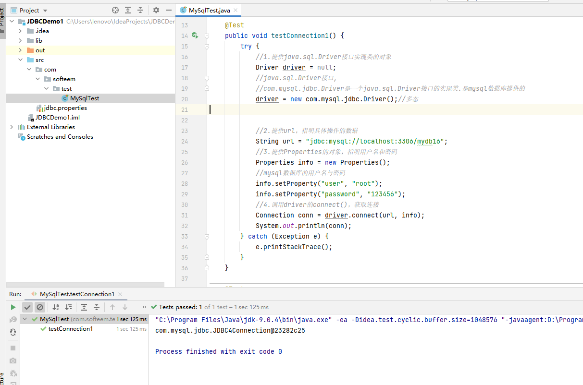Locate the opened file in the Project tree

pyautogui.click(x=115, y=10)
